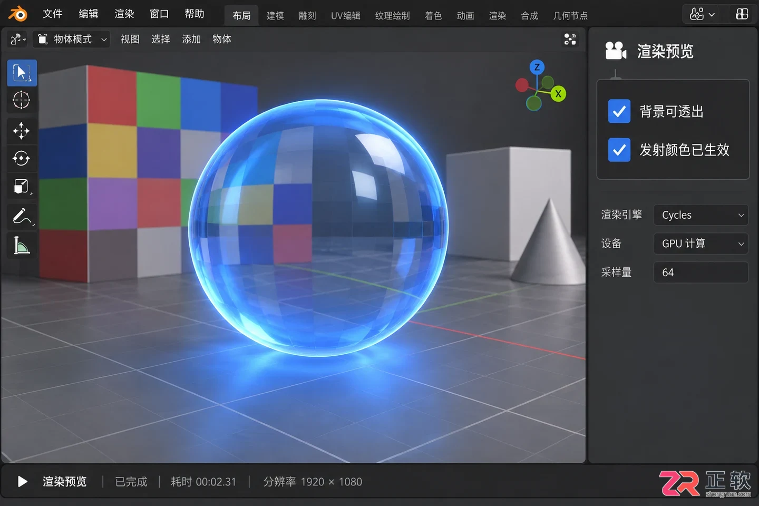The width and height of the screenshot is (759, 506).
Task: Open the editor type selector icon
Action: click(18, 39)
